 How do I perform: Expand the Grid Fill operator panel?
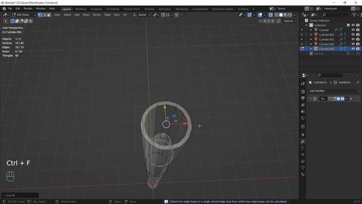(20, 195)
